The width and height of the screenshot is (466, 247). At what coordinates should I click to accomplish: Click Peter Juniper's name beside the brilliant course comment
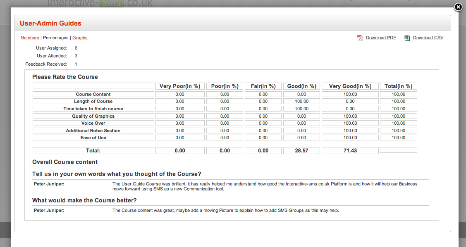[x=49, y=184]
